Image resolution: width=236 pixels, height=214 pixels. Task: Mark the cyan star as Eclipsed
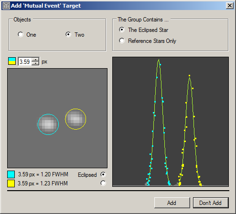[103, 174]
